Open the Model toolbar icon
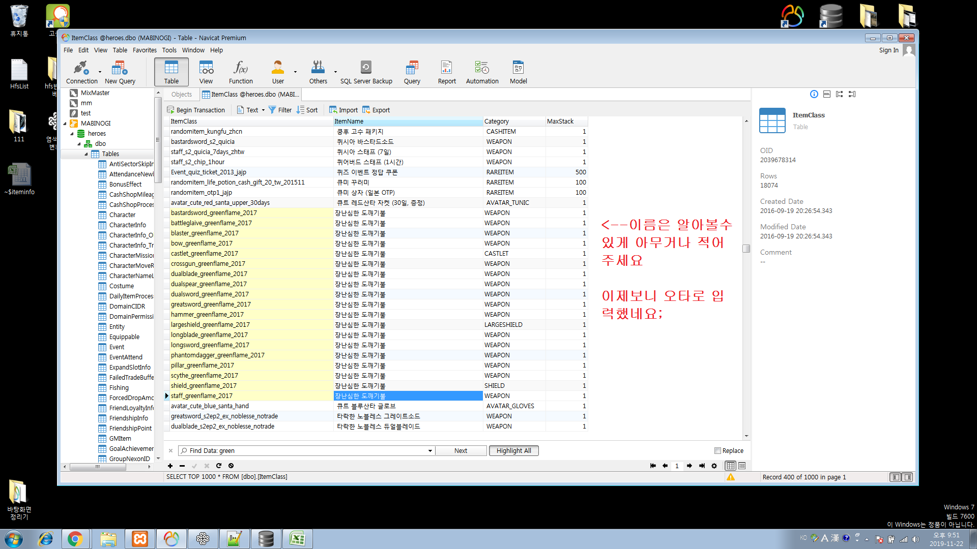The image size is (977, 549). tap(519, 72)
